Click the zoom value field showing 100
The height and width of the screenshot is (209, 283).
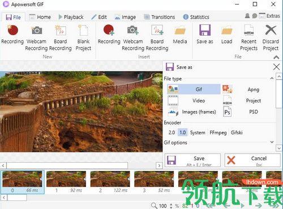click(162, 206)
